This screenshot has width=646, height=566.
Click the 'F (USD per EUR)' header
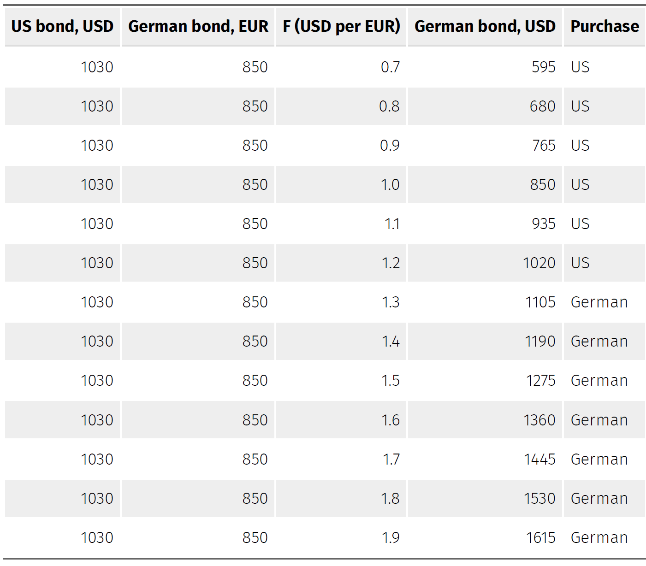[341, 27]
